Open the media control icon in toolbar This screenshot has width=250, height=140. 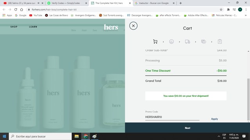tap(234, 9)
